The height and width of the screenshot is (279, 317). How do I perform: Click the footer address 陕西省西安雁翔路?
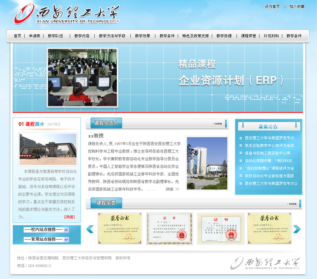pos(43,258)
